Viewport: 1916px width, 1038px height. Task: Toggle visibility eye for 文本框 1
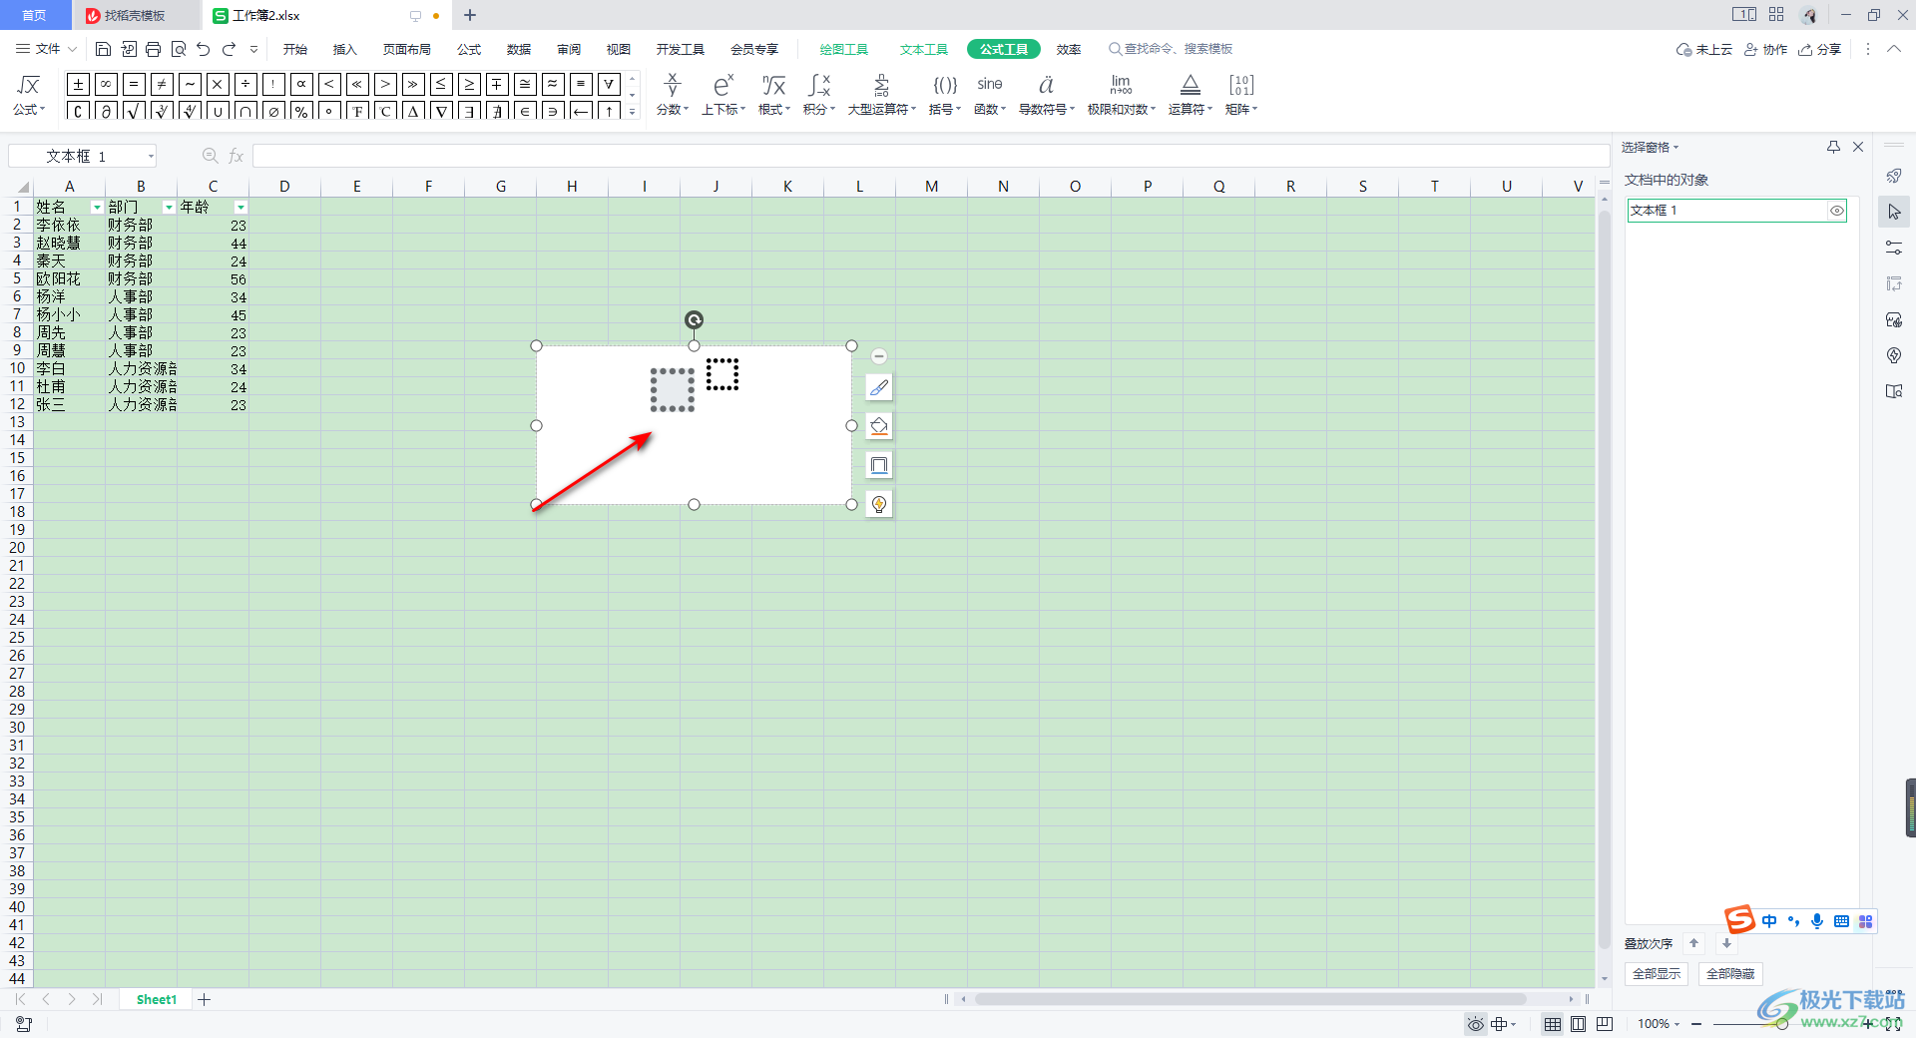1836,211
